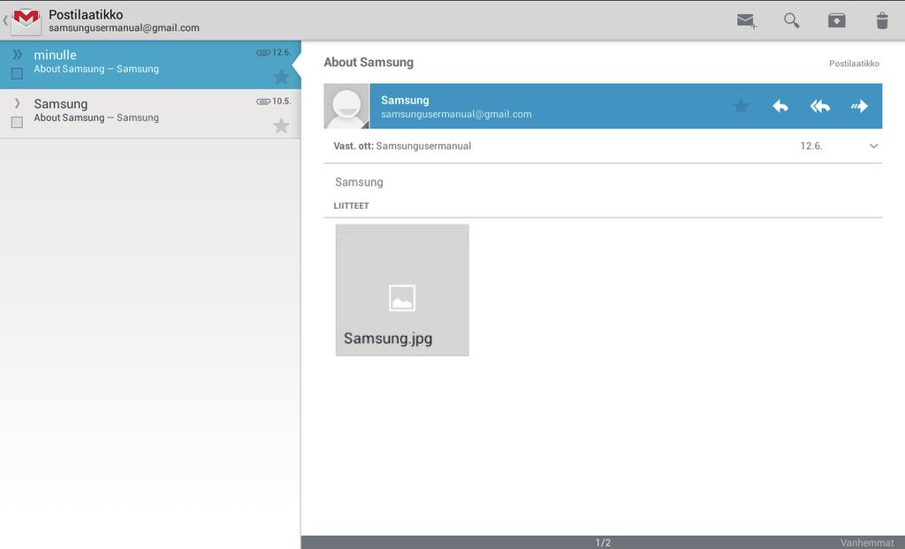Open the Samsung sender avatar picture

346,106
